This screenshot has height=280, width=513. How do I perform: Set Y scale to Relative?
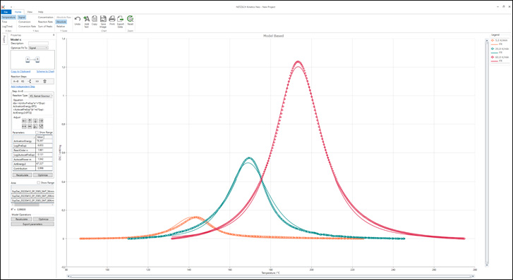[x=61, y=27]
